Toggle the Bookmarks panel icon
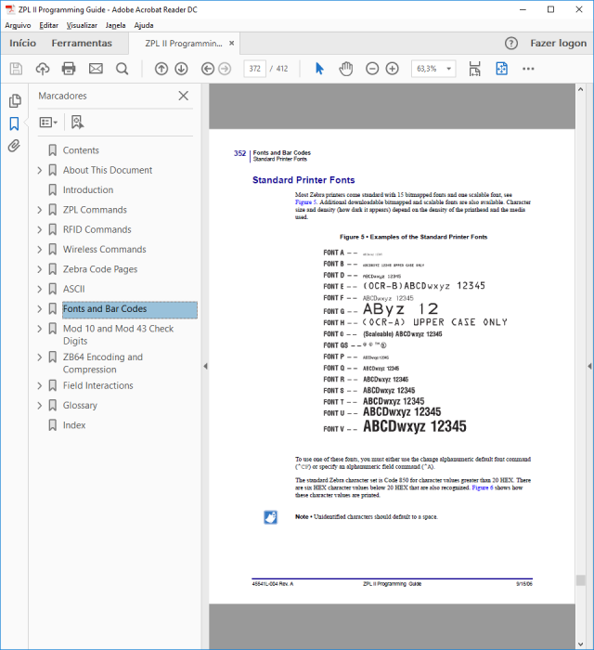 [14, 123]
